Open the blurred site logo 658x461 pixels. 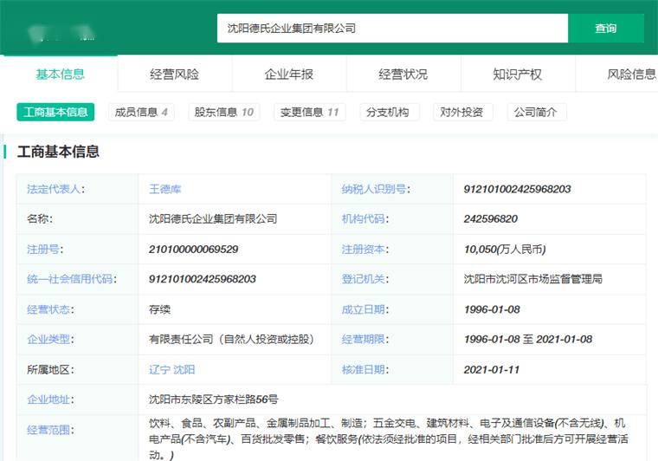point(61,33)
